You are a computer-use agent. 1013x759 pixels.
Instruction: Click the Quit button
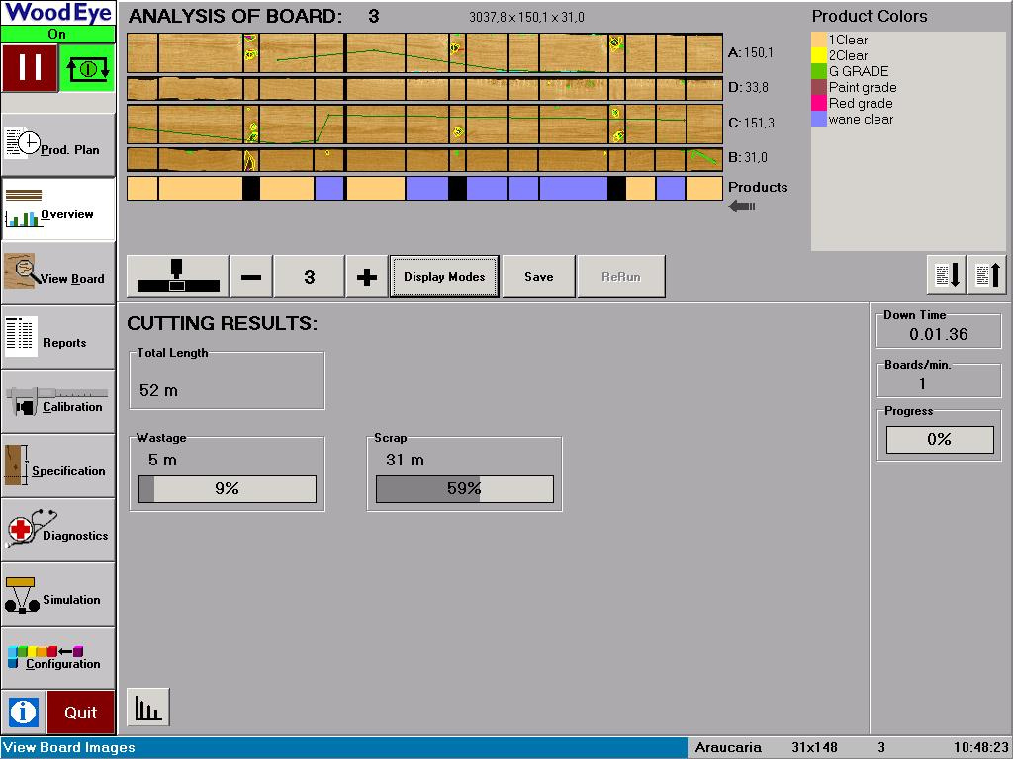tap(81, 712)
